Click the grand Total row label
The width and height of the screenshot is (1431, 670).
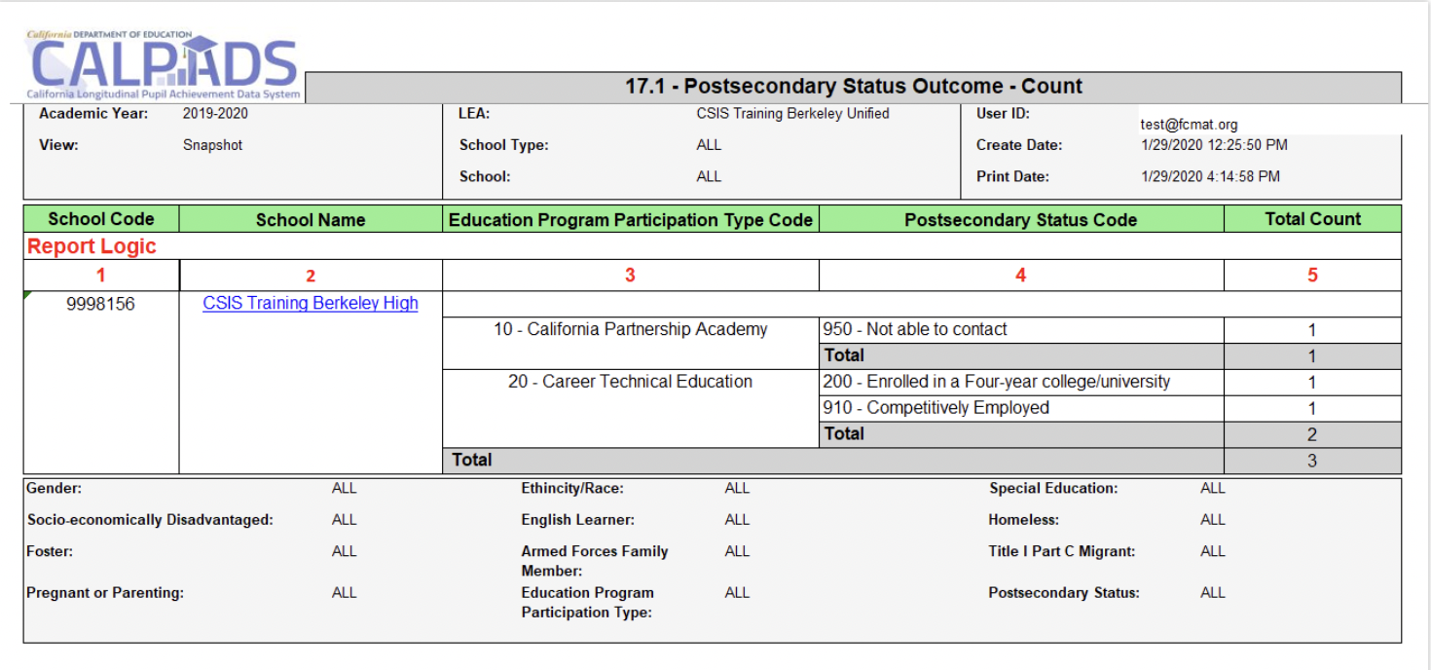472,460
